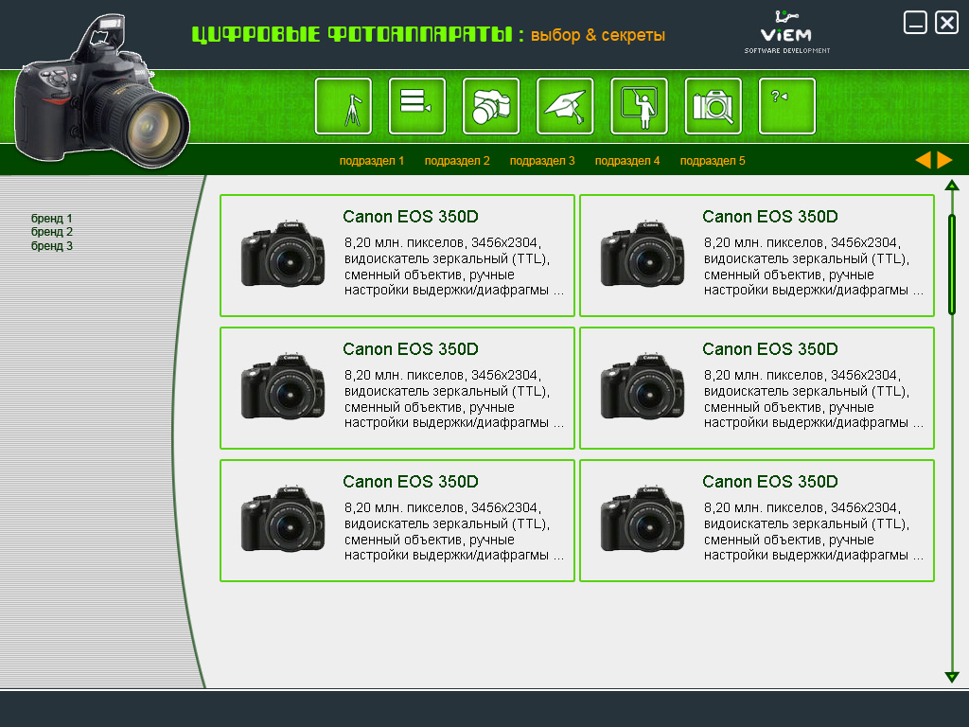
Task: Close the application window
Action: pos(946,23)
